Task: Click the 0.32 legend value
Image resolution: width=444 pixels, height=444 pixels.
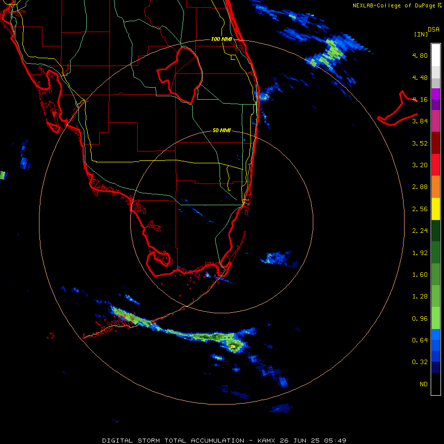Action: click(x=420, y=362)
